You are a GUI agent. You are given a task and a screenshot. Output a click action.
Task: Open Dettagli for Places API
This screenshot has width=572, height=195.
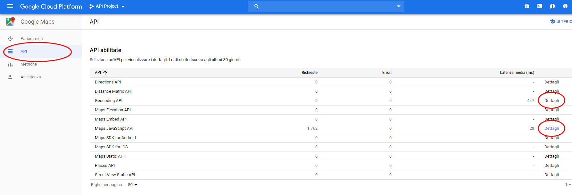[x=551, y=166]
